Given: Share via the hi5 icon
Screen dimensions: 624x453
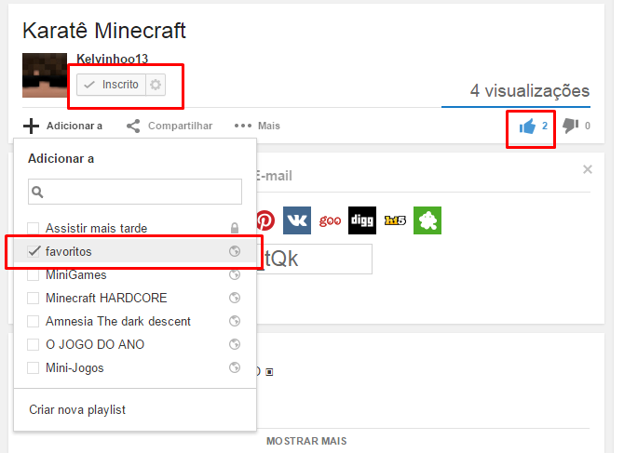Looking at the screenshot, I should click(x=395, y=220).
